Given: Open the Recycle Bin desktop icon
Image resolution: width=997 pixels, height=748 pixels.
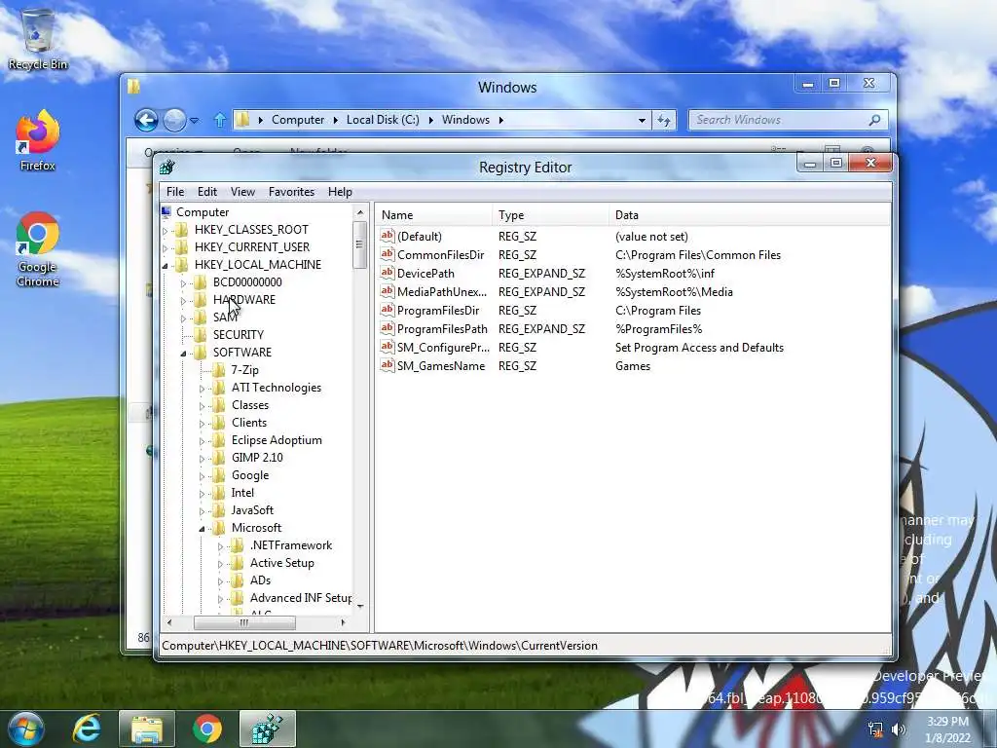Looking at the screenshot, I should point(38,38).
